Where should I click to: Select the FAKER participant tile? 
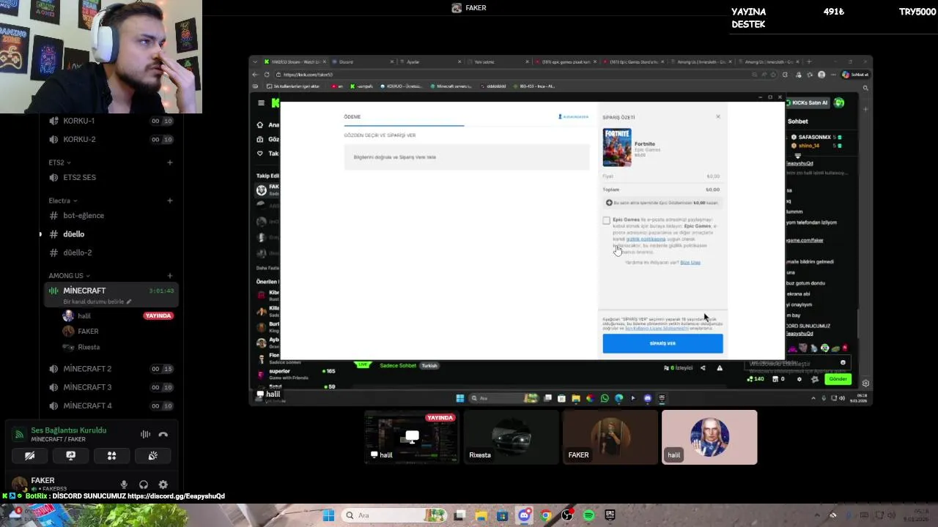(x=610, y=437)
